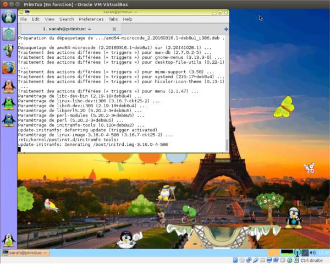
Task: Select the green super penguin session icon
Action: (x=9, y=103)
